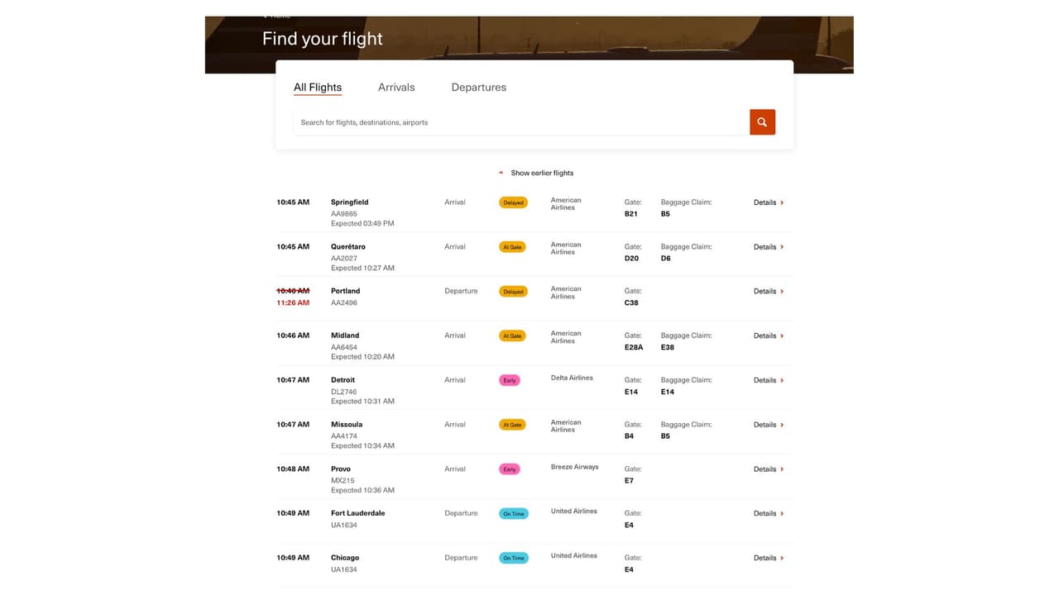The height and width of the screenshot is (595, 1059).
Task: Click the Details chevron on the Provo flight
Action: point(781,469)
